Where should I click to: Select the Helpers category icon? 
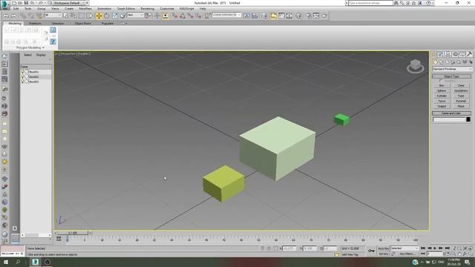459,62
